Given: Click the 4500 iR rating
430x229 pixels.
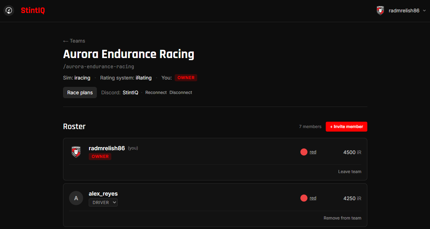Looking at the screenshot, I should (352, 152).
